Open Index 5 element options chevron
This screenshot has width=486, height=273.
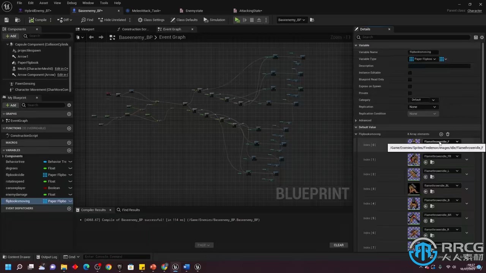click(x=467, y=218)
